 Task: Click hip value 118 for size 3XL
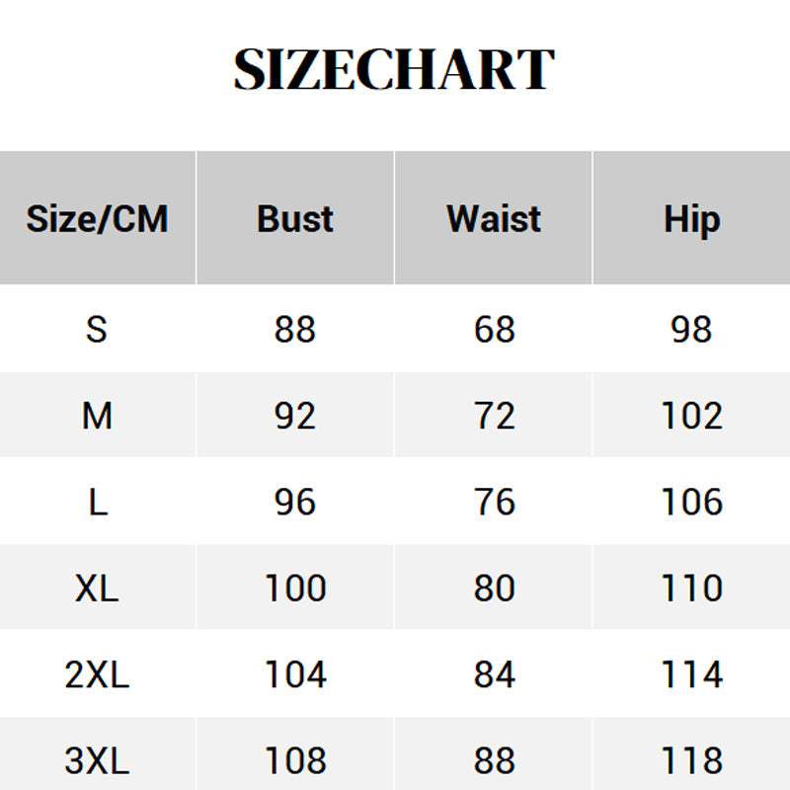pos(691,760)
